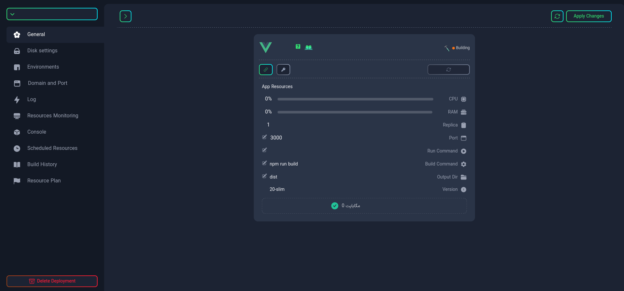This screenshot has height=291, width=624.
Task: Click the Domain and Port window icon
Action: click(x=17, y=84)
